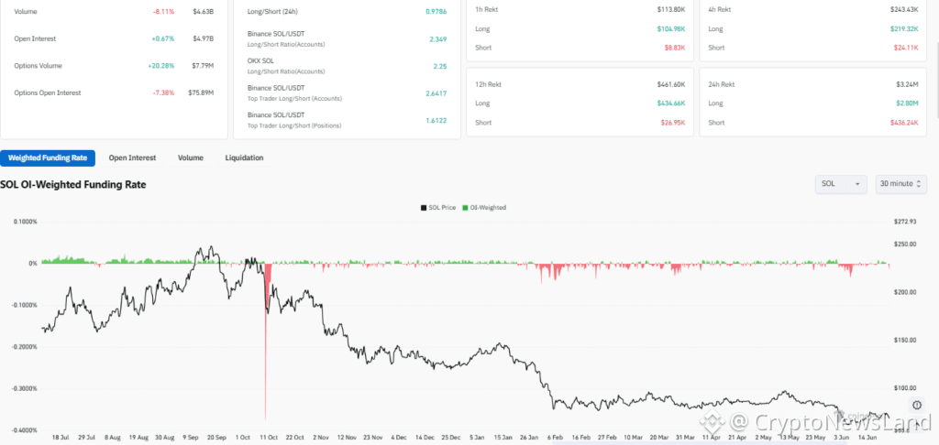The height and width of the screenshot is (445, 939).
Task: Click the $243.43K 4h Rekt total
Action: click(904, 9)
